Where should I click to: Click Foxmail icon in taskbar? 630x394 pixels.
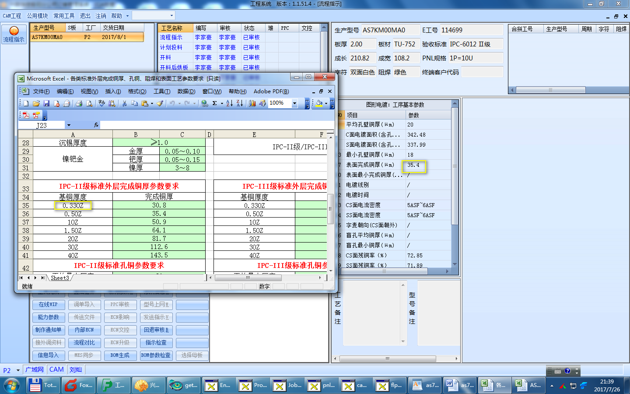pyautogui.click(x=79, y=385)
